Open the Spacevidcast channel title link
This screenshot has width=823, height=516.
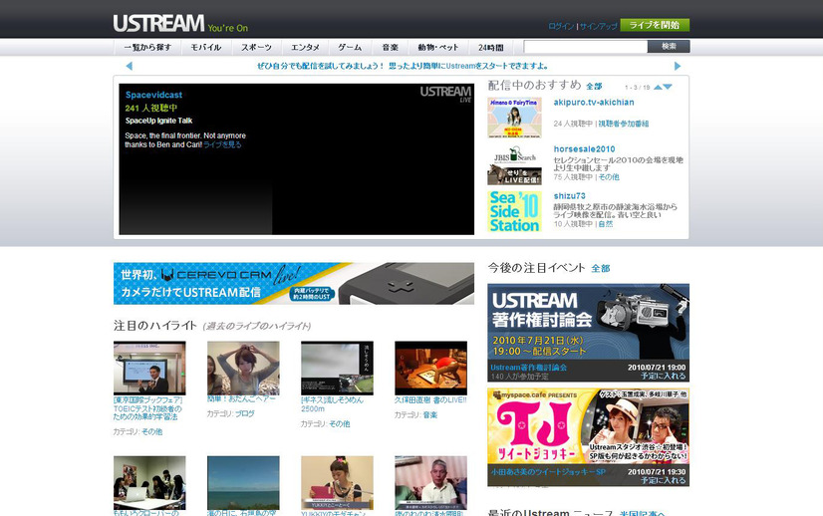point(153,95)
